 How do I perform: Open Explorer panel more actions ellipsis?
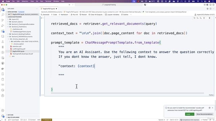pyautogui.click(x=37, y=9)
